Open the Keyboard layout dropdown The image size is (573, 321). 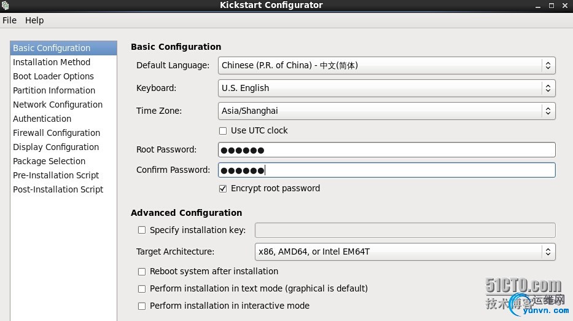pos(386,88)
